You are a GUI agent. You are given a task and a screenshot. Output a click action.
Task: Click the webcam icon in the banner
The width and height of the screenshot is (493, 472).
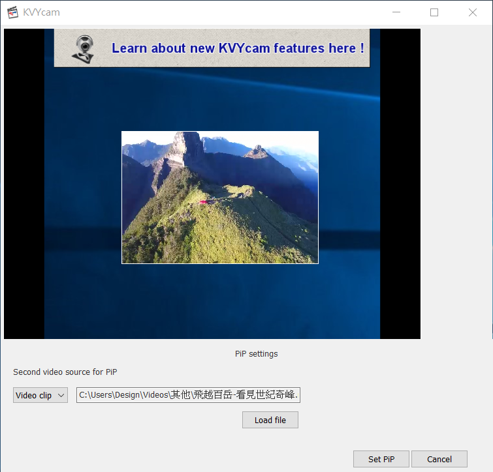[84, 49]
